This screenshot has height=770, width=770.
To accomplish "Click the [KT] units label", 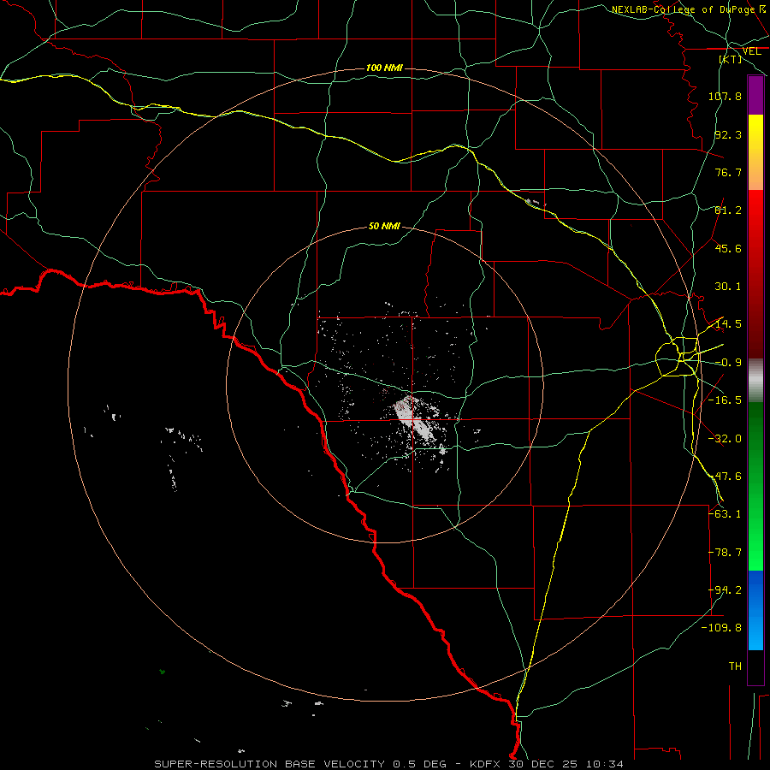I will (731, 59).
